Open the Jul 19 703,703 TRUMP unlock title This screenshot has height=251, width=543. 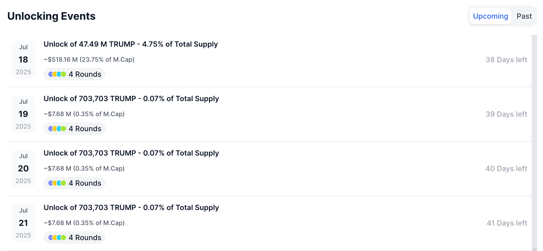131,99
